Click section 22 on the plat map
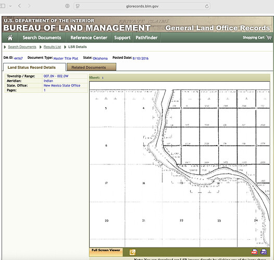Image resolution: width=274 pixels, height=260 pixels. [x=181, y=220]
